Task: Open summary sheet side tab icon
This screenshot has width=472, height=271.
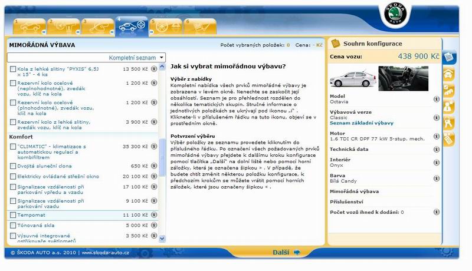Action: pyautogui.click(x=450, y=57)
